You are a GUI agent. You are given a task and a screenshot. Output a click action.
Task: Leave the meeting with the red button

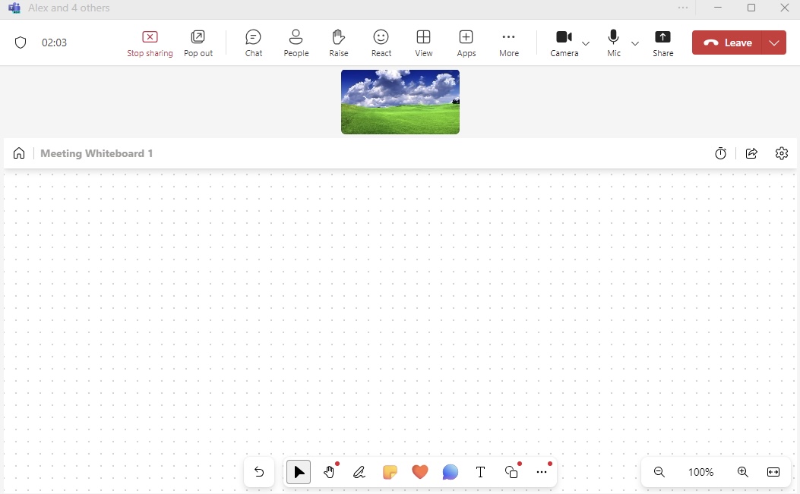727,42
